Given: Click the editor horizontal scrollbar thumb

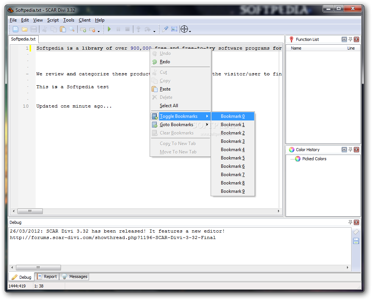Looking at the screenshot, I should pyautogui.click(x=30, y=211).
